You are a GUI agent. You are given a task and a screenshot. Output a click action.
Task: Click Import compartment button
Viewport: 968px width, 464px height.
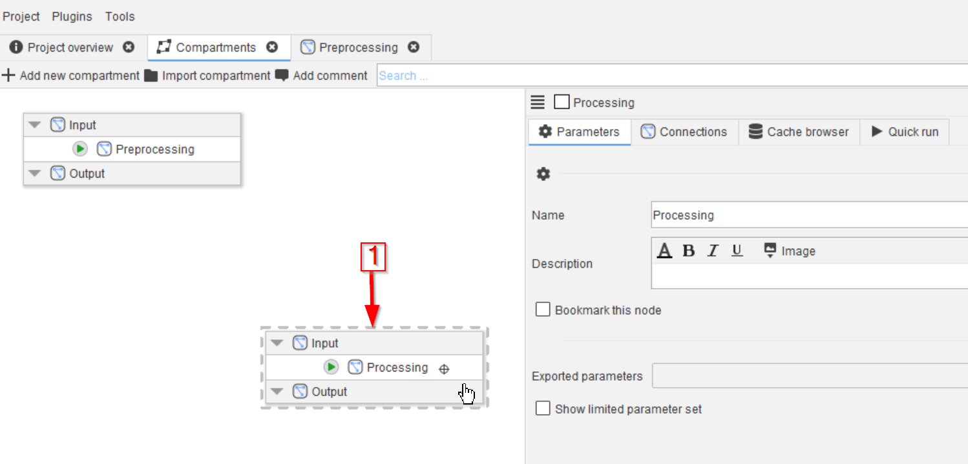[x=207, y=76]
